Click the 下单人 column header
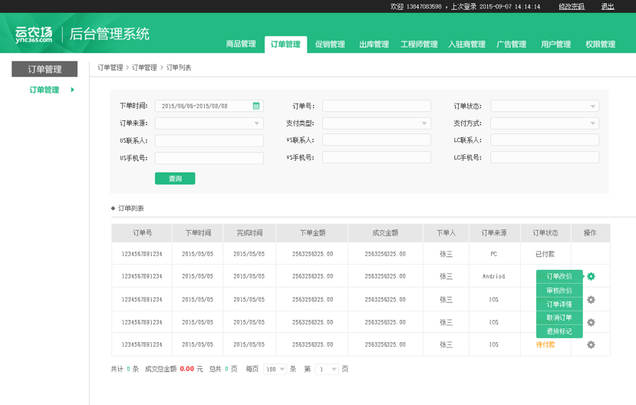636x405 pixels. [447, 232]
